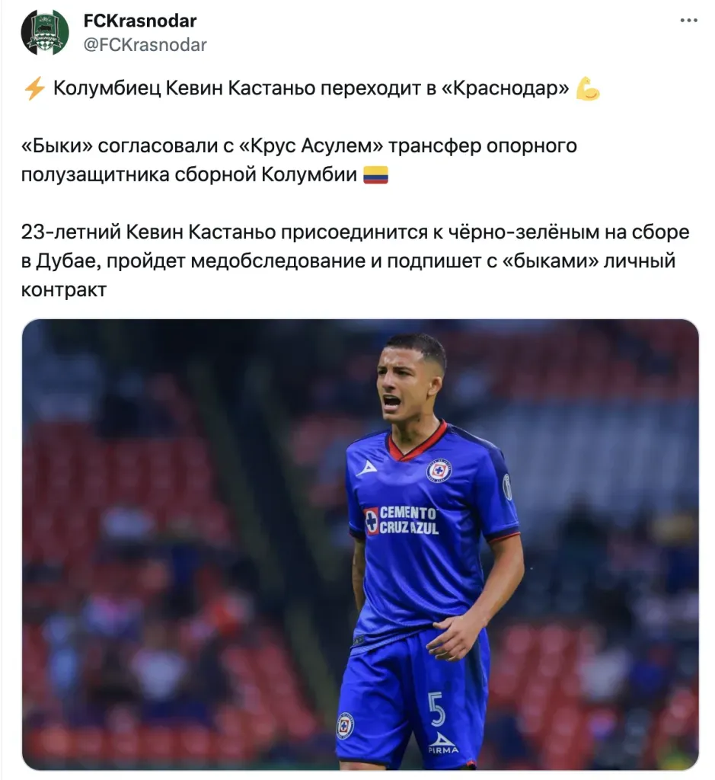Image resolution: width=715 pixels, height=780 pixels.
Task: Open the FCKrasnodar profile avatar
Action: (45, 32)
